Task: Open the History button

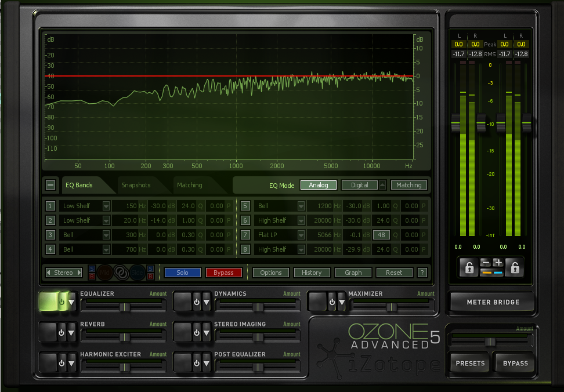Action: click(312, 273)
